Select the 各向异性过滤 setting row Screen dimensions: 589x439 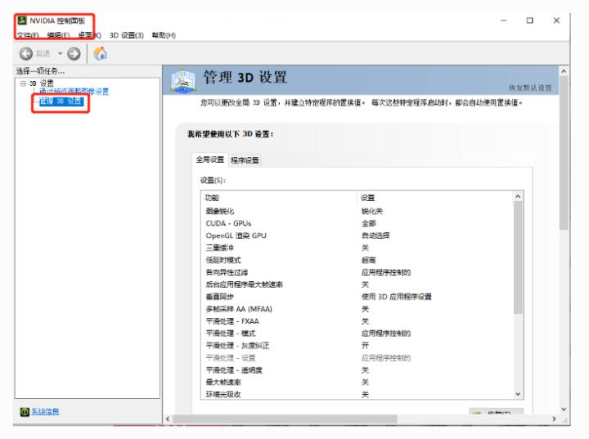pyautogui.click(x=357, y=272)
